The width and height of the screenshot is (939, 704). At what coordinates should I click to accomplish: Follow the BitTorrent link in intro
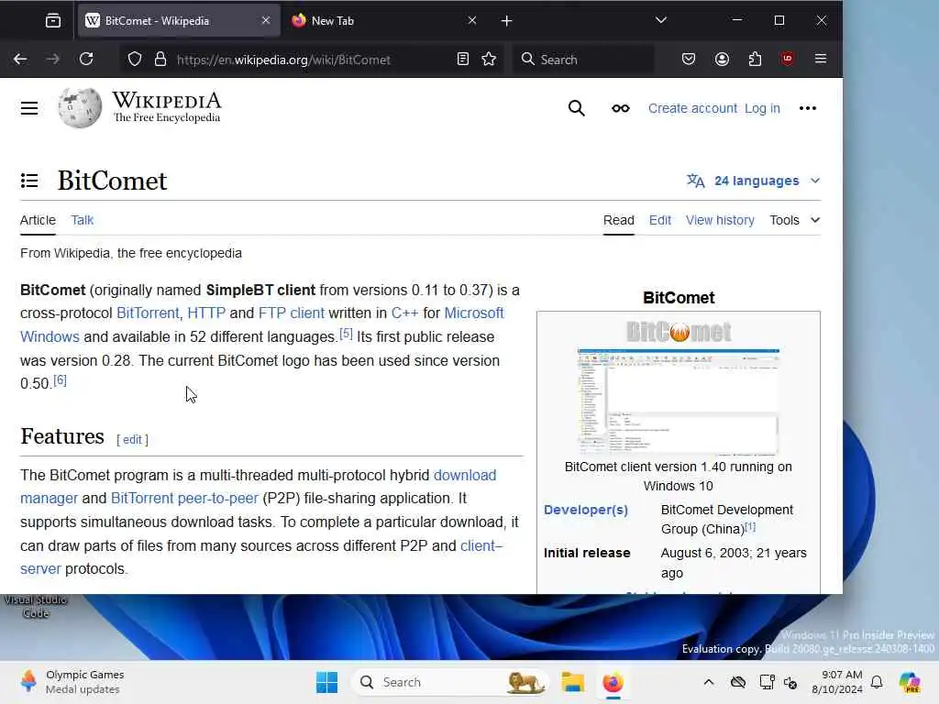148,313
